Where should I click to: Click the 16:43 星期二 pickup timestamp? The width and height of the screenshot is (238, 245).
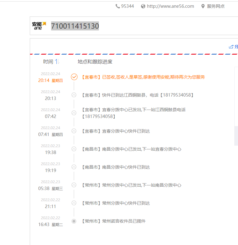point(51,225)
